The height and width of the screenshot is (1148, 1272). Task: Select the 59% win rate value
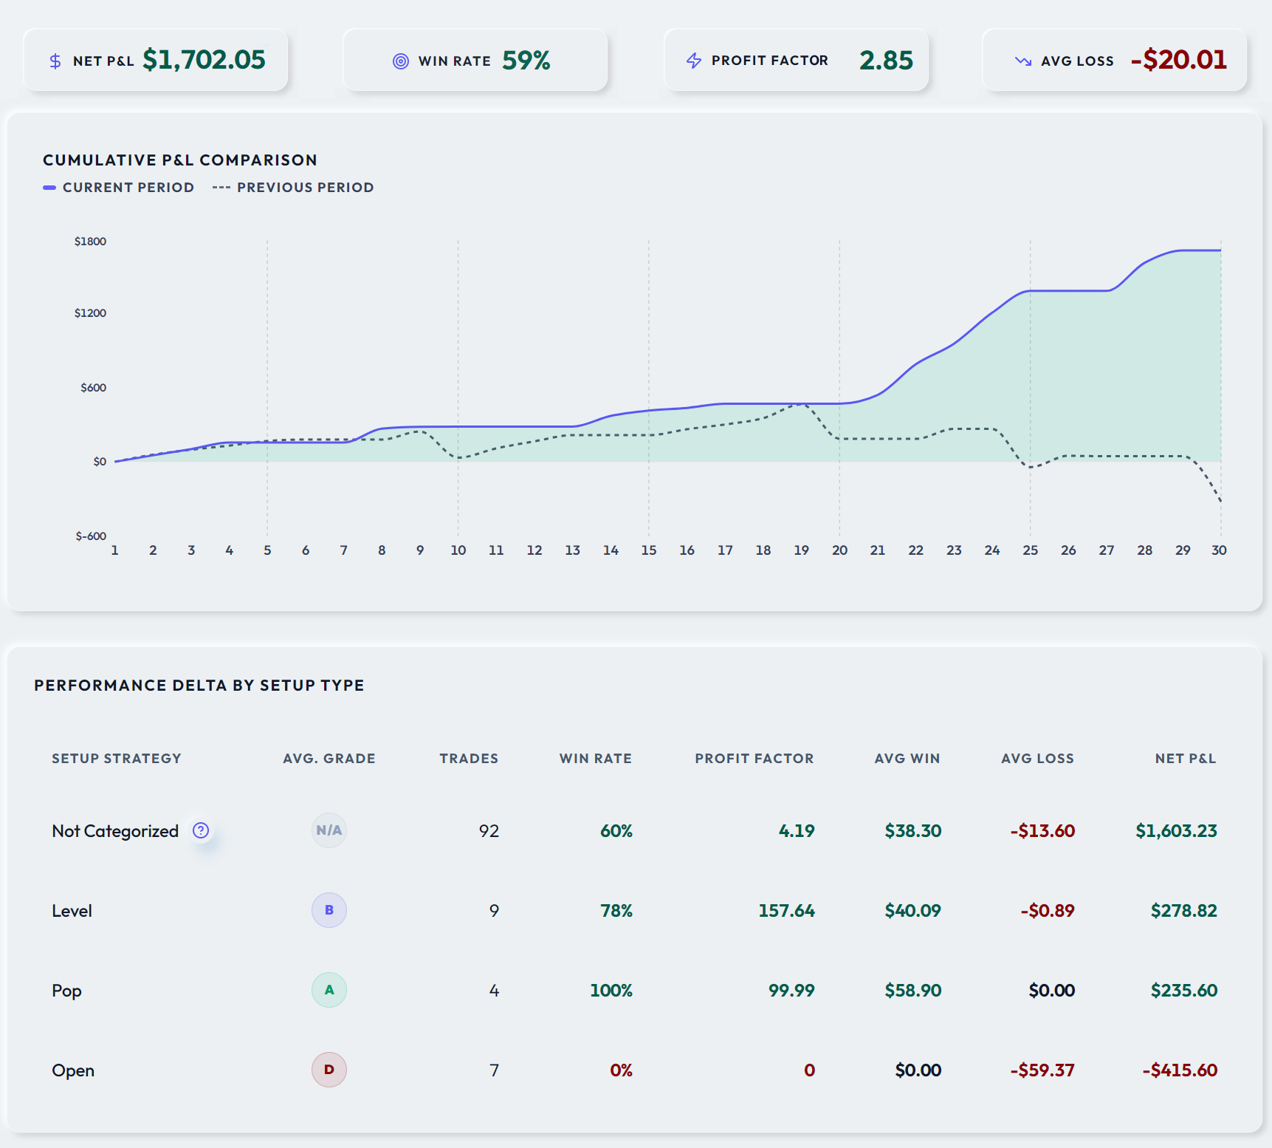tap(526, 61)
